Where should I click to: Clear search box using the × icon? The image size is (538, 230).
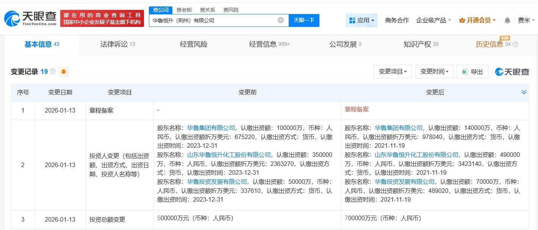(280, 20)
